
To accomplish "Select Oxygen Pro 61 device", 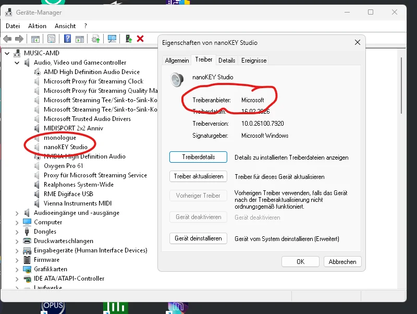I will coord(63,166).
